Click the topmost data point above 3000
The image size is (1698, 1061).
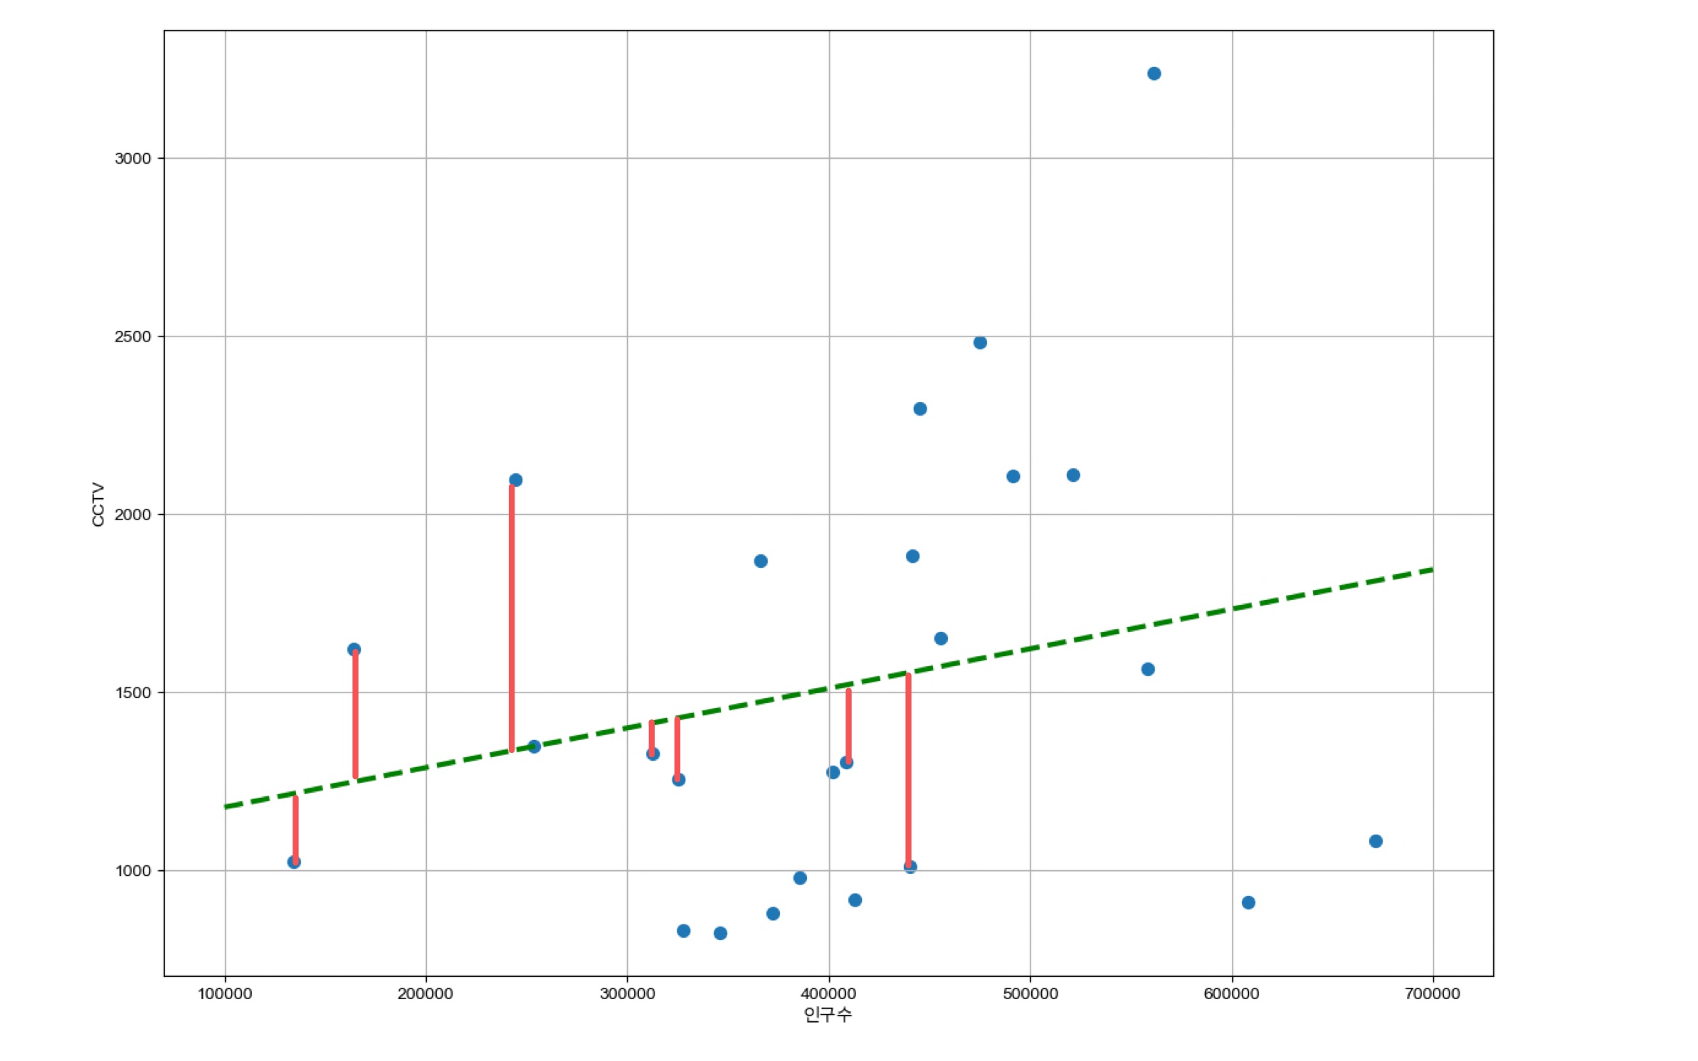[1154, 74]
